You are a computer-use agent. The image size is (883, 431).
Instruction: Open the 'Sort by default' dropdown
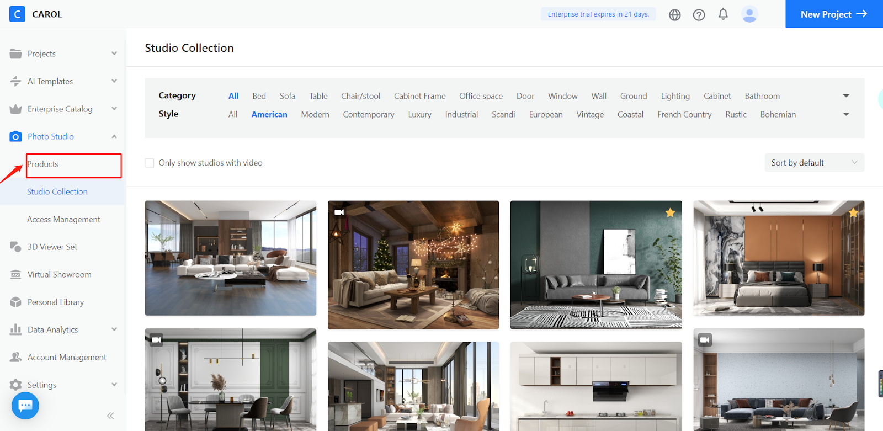[x=814, y=162]
